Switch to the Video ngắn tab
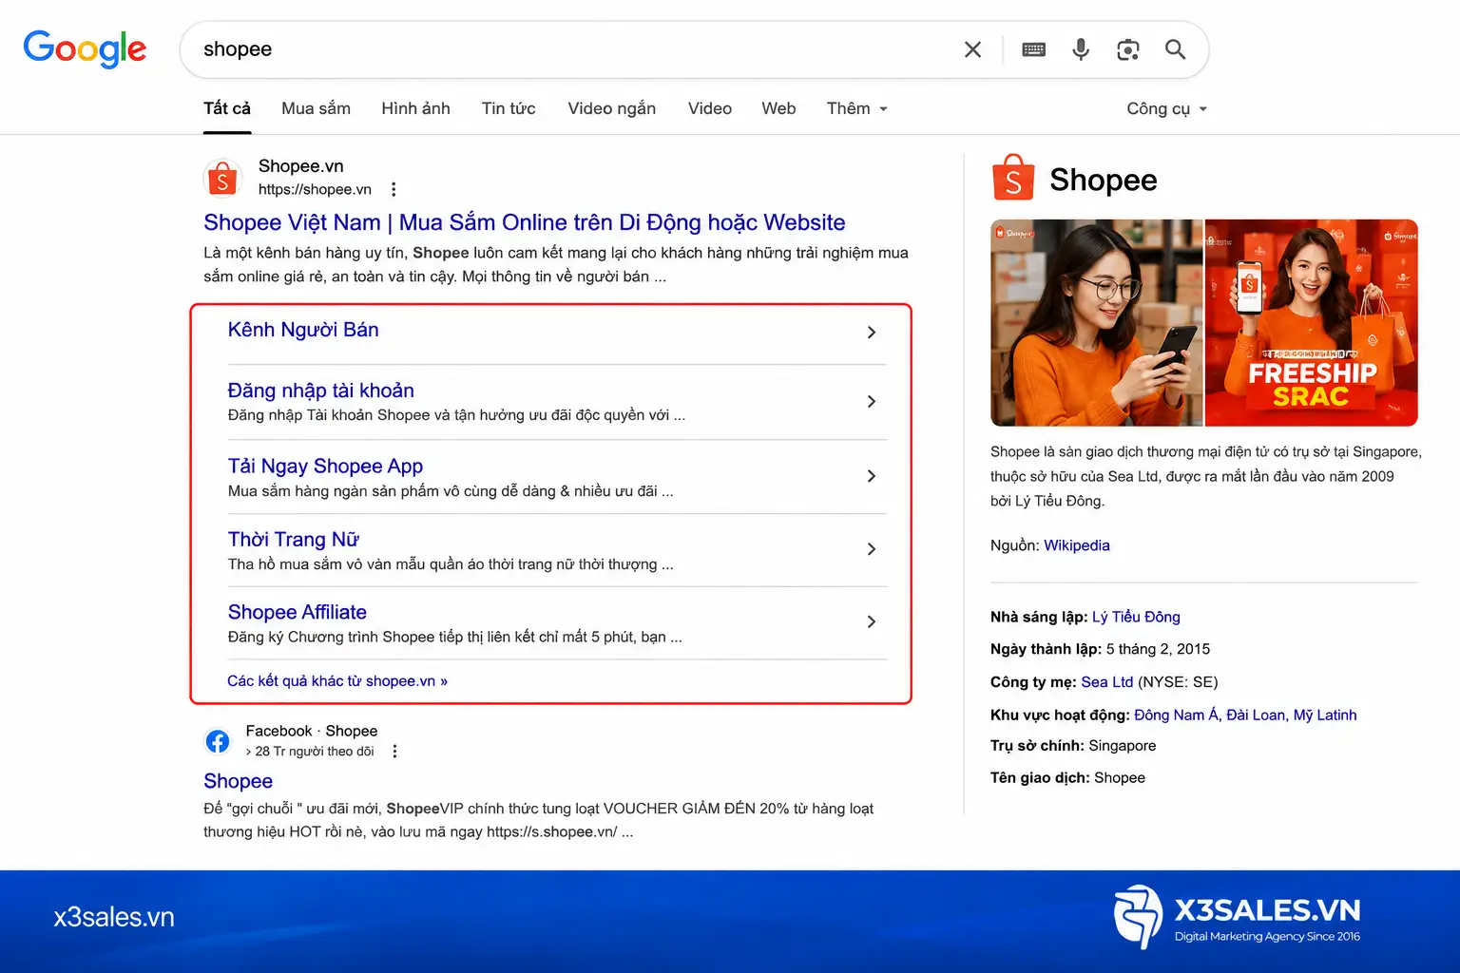1460x973 pixels. point(611,108)
